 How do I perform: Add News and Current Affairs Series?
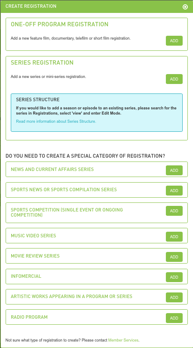[174, 170]
